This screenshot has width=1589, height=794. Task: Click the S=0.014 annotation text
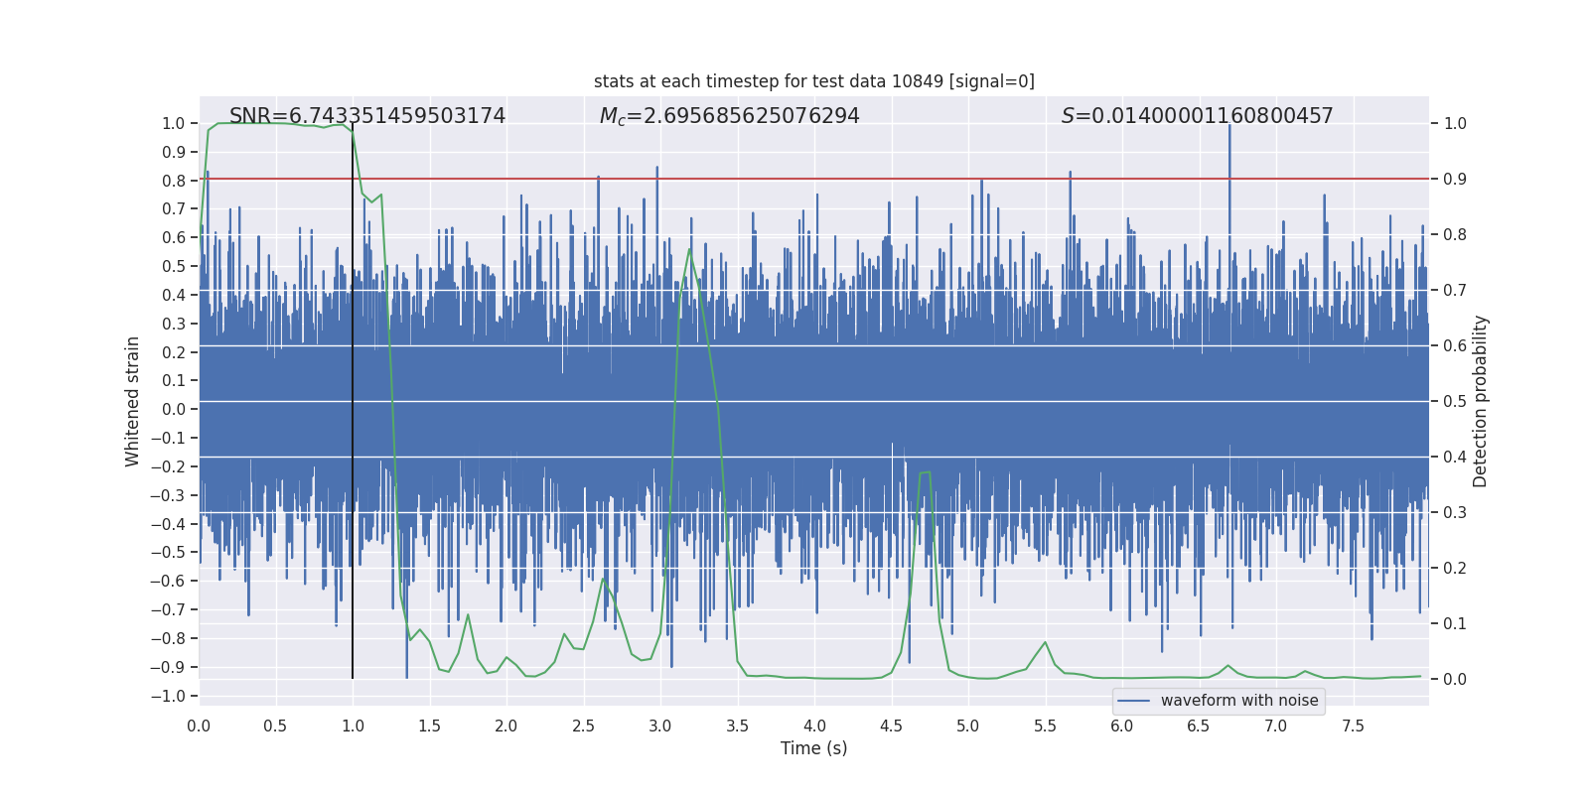click(x=1197, y=116)
